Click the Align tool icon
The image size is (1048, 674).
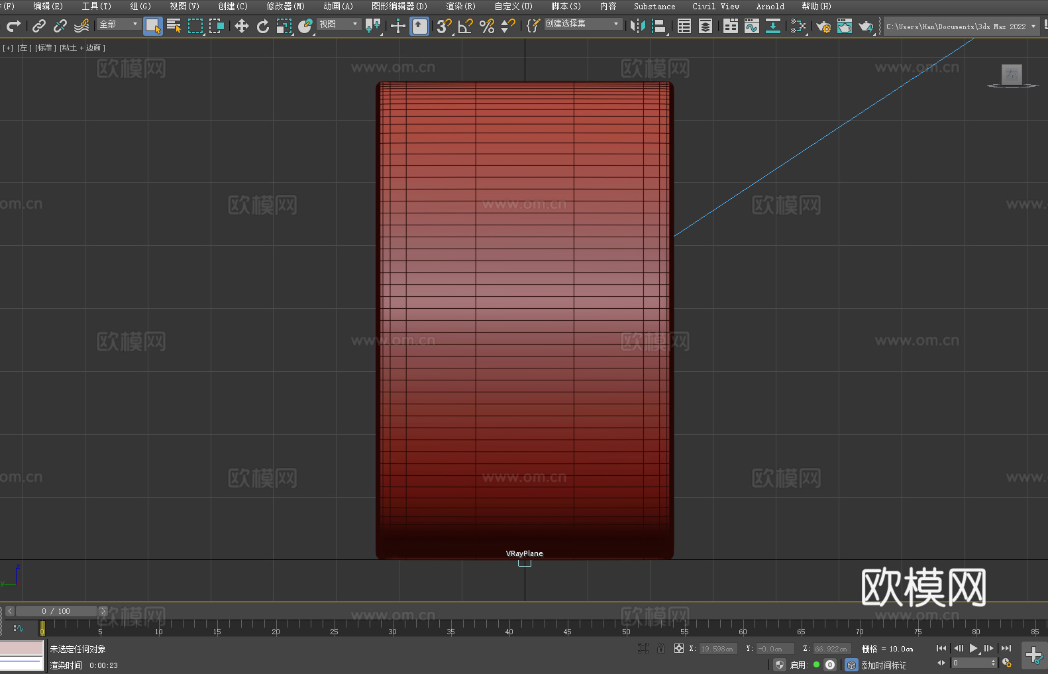tap(659, 26)
